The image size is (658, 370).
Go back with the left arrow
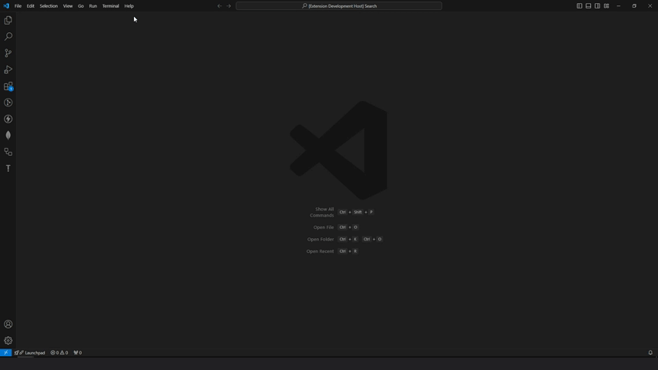pos(220,6)
